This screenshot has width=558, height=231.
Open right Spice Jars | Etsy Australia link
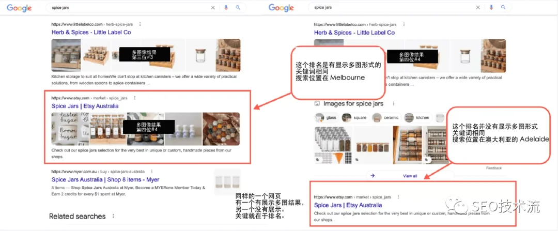tap(348, 205)
